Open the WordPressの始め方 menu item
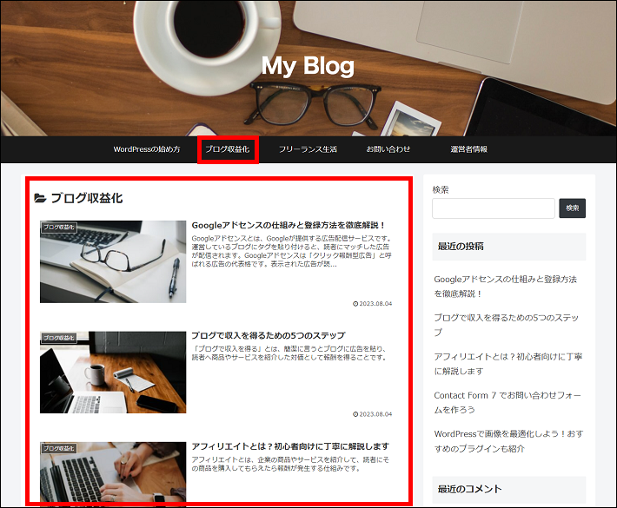617x508 pixels. point(147,149)
